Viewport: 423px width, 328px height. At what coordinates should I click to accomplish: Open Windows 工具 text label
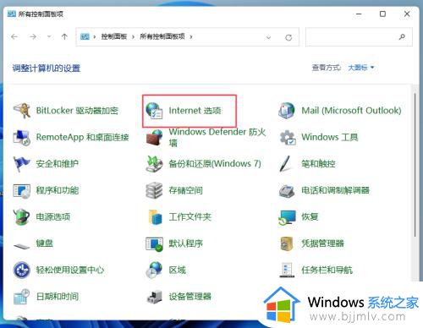pos(330,137)
